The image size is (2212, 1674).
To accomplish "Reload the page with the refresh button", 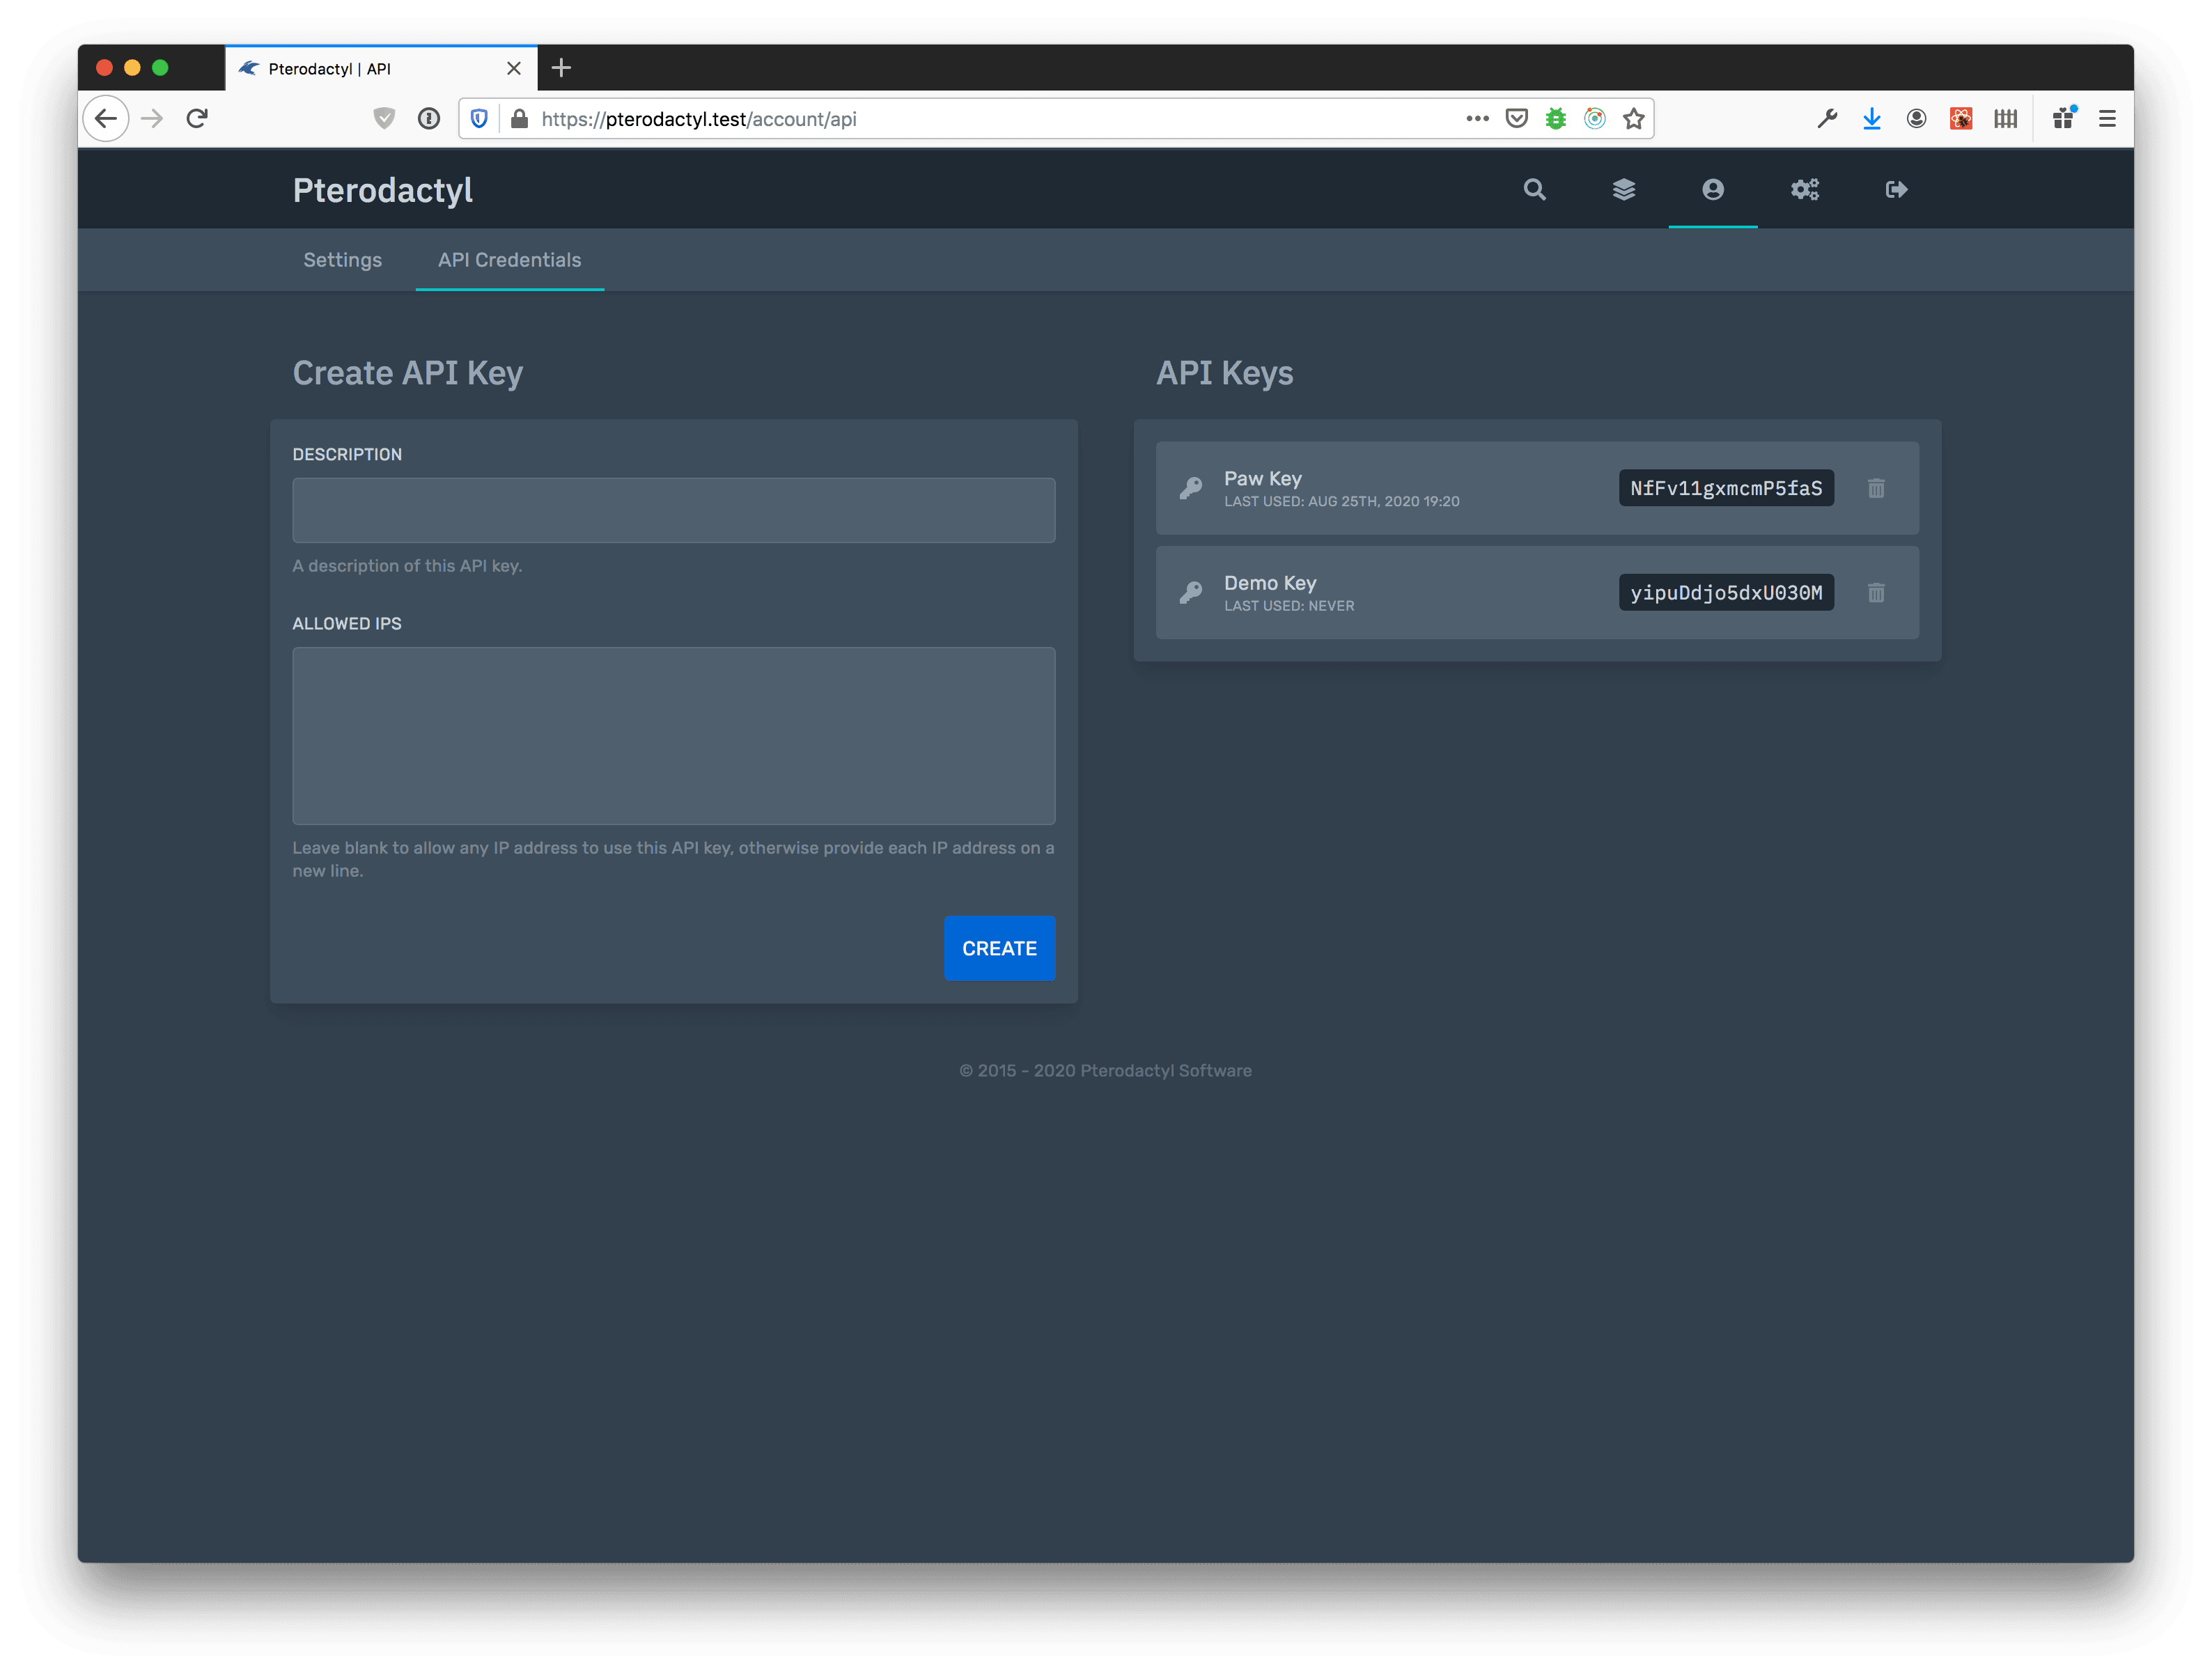I will pos(197,119).
